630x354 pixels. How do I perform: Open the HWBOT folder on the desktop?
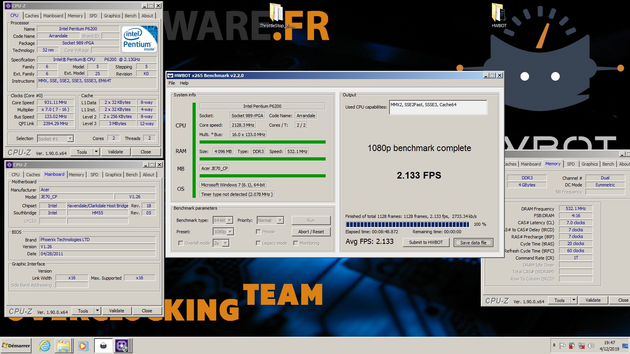click(499, 16)
